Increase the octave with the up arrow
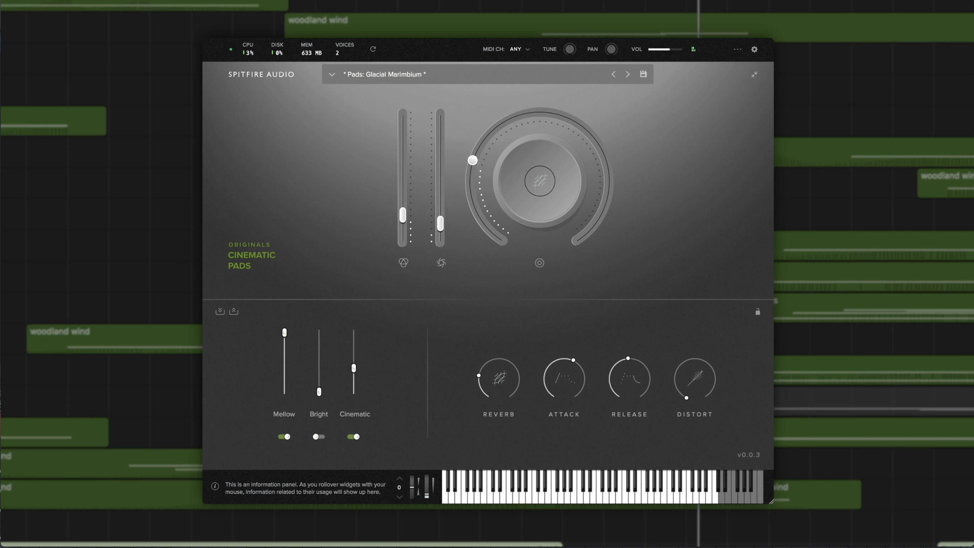Viewport: 974px width, 548px height. coord(399,478)
